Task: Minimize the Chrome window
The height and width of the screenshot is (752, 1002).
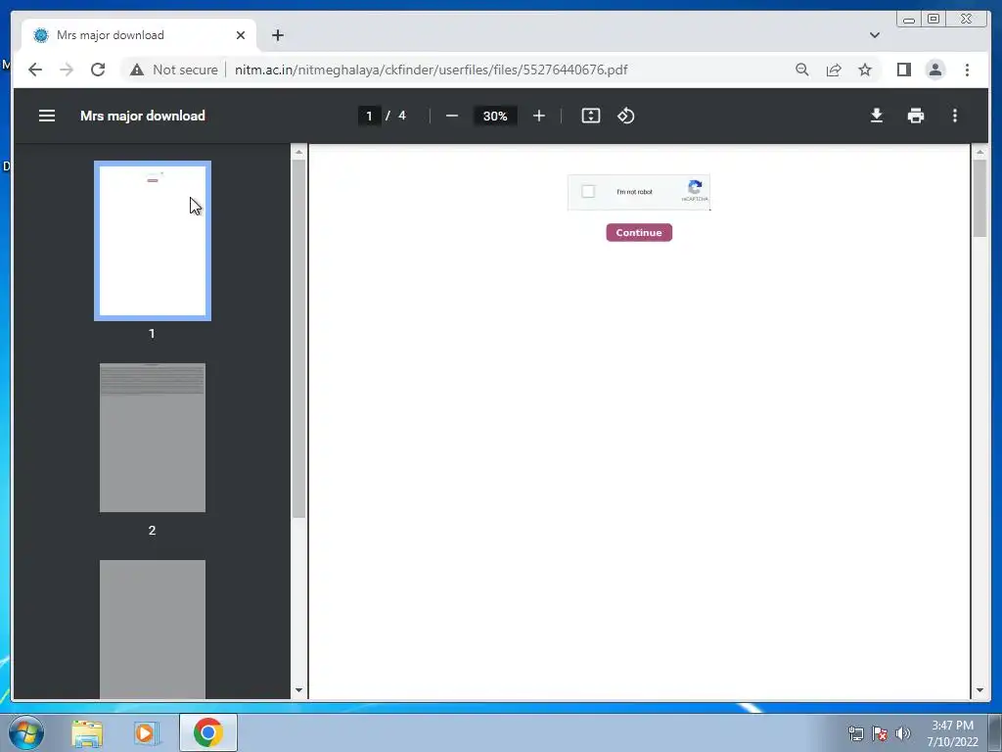Action: pos(909,20)
